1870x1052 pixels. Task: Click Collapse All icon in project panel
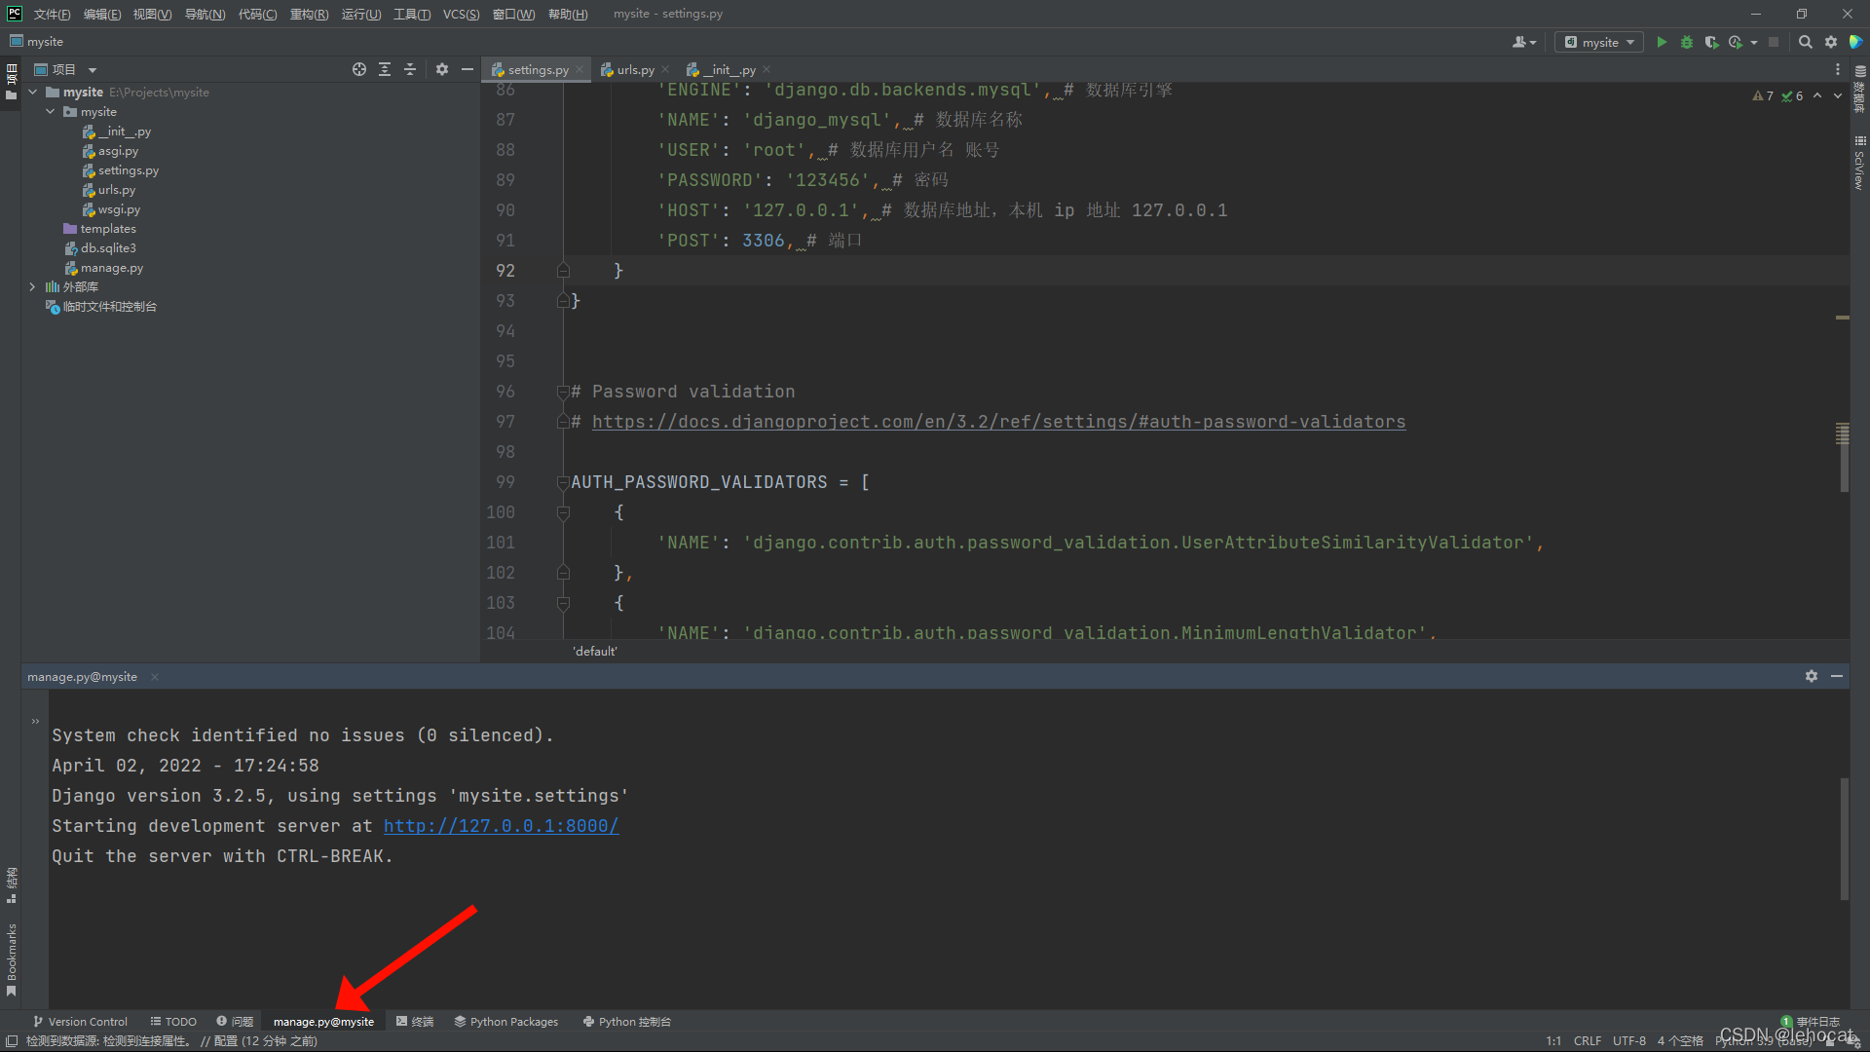tap(410, 69)
